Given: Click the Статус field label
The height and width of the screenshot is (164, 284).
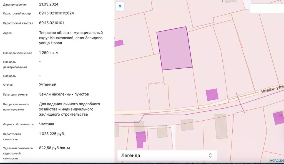Looking at the screenshot, I should 8,85.
